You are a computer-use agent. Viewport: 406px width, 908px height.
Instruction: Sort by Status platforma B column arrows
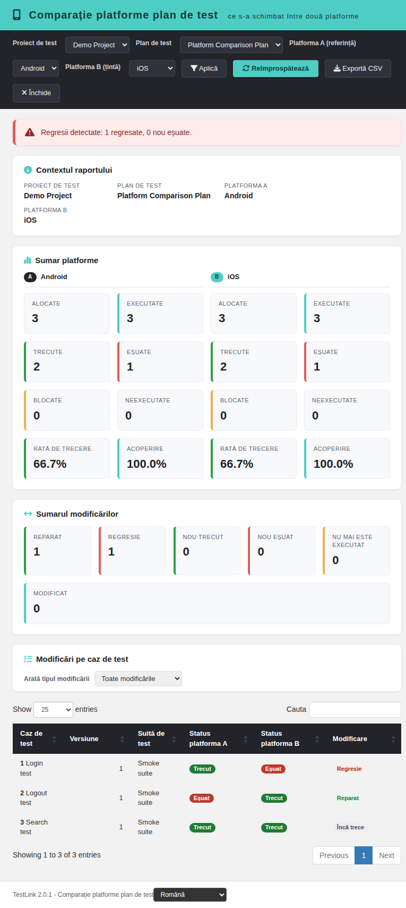click(317, 739)
